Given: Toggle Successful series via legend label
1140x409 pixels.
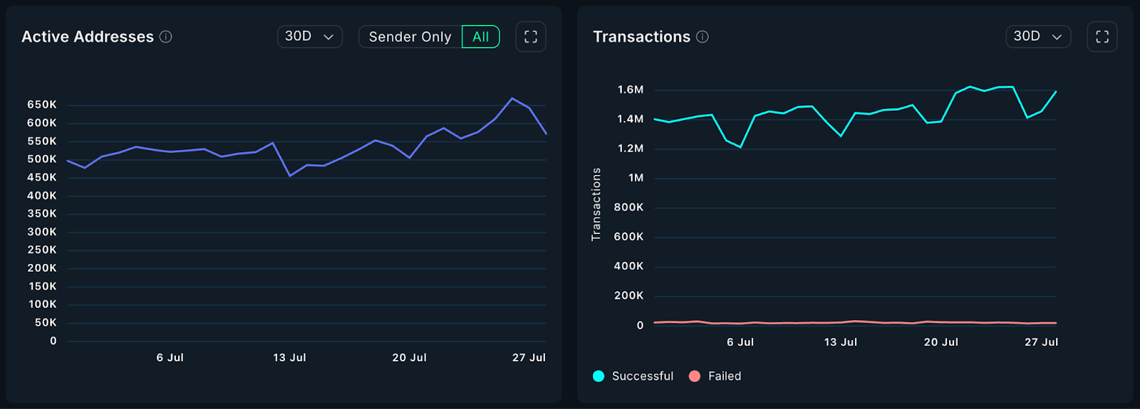Looking at the screenshot, I should point(642,376).
